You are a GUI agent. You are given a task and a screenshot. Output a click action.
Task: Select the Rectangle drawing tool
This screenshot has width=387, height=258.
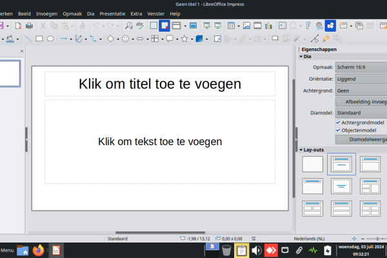pyautogui.click(x=39, y=39)
